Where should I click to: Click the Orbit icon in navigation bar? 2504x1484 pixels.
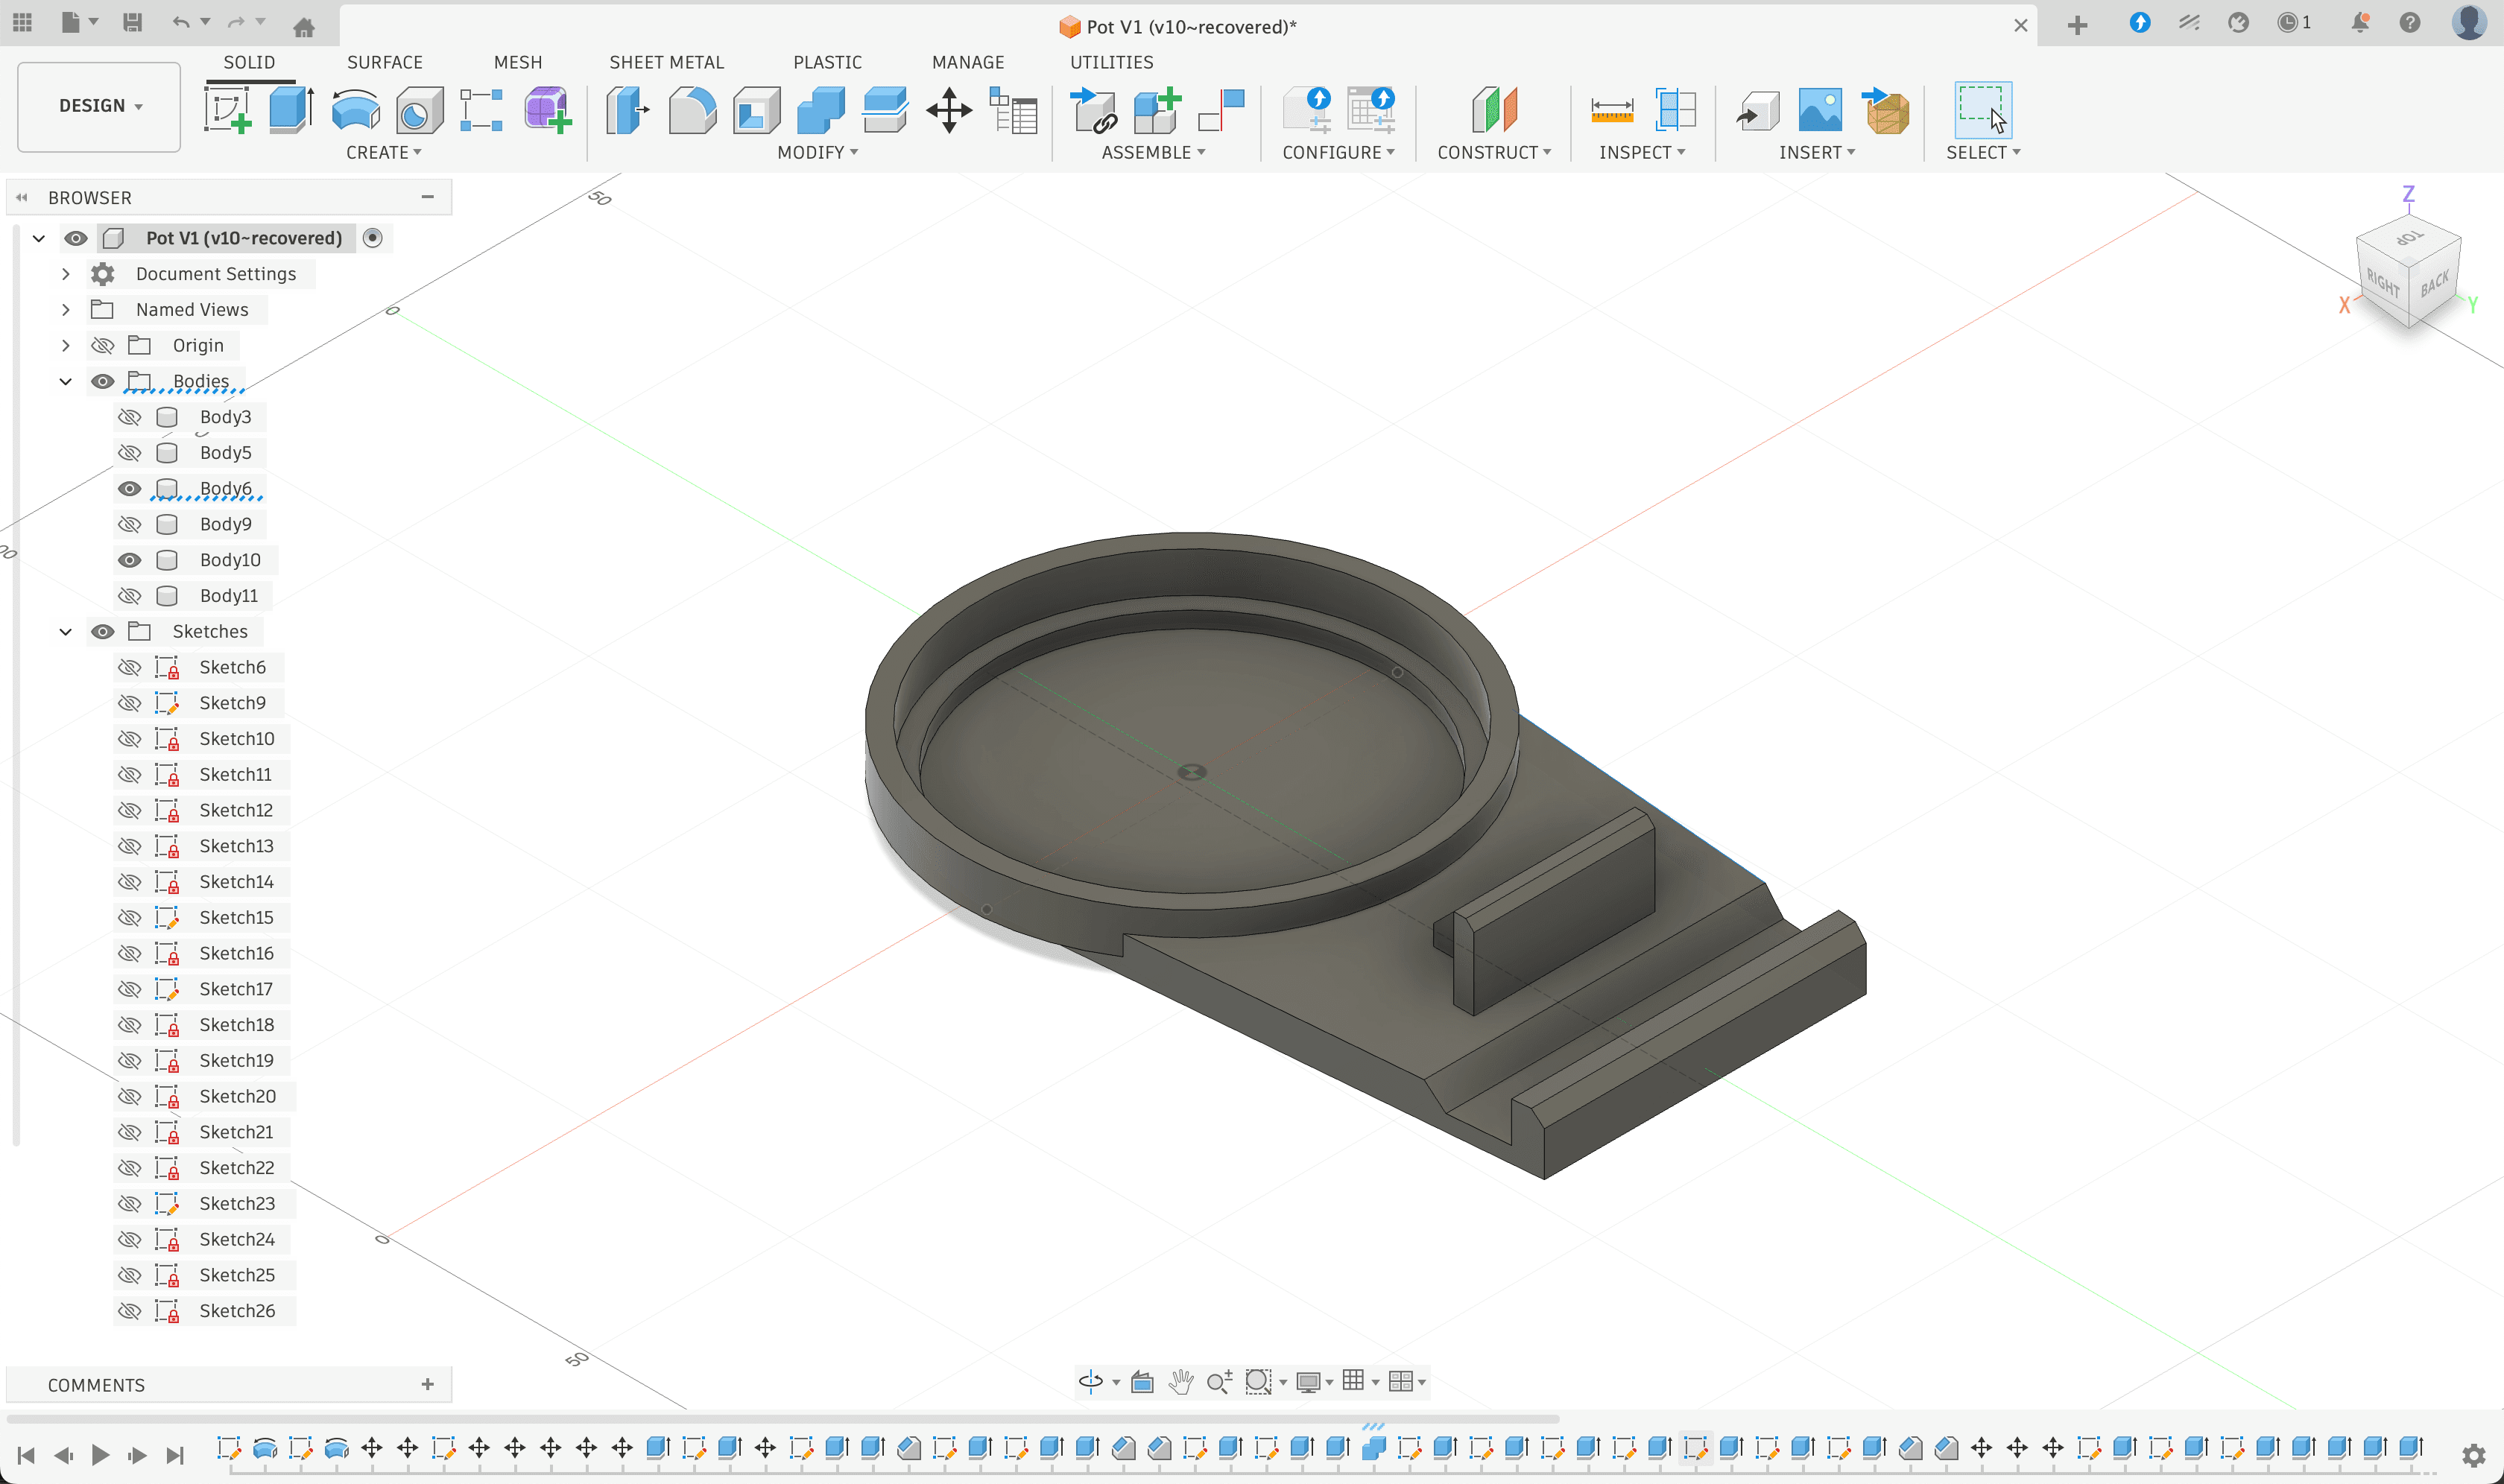tap(1090, 1381)
